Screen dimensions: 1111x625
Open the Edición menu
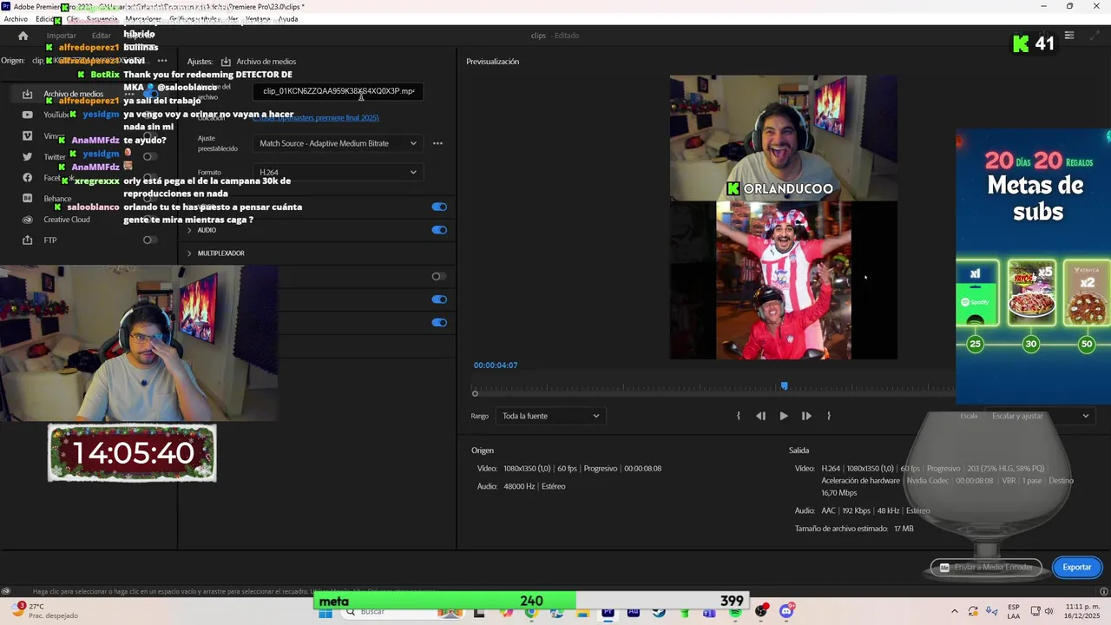click(46, 19)
